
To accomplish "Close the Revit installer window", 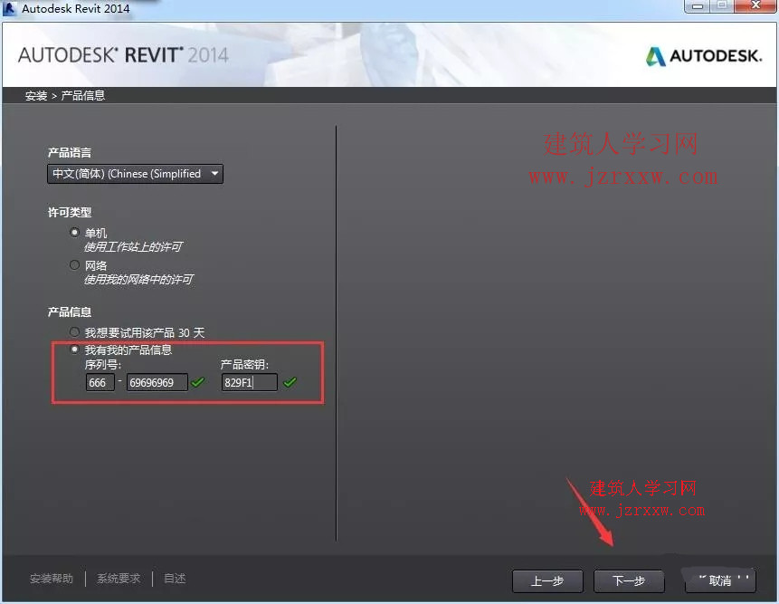I will 755,6.
